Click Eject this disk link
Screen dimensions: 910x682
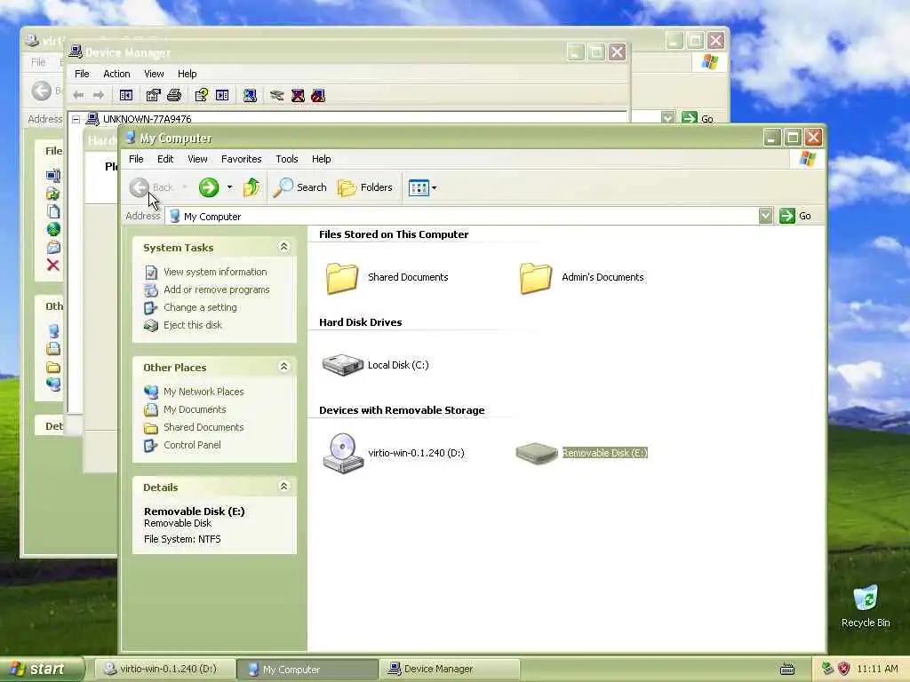[x=193, y=325]
